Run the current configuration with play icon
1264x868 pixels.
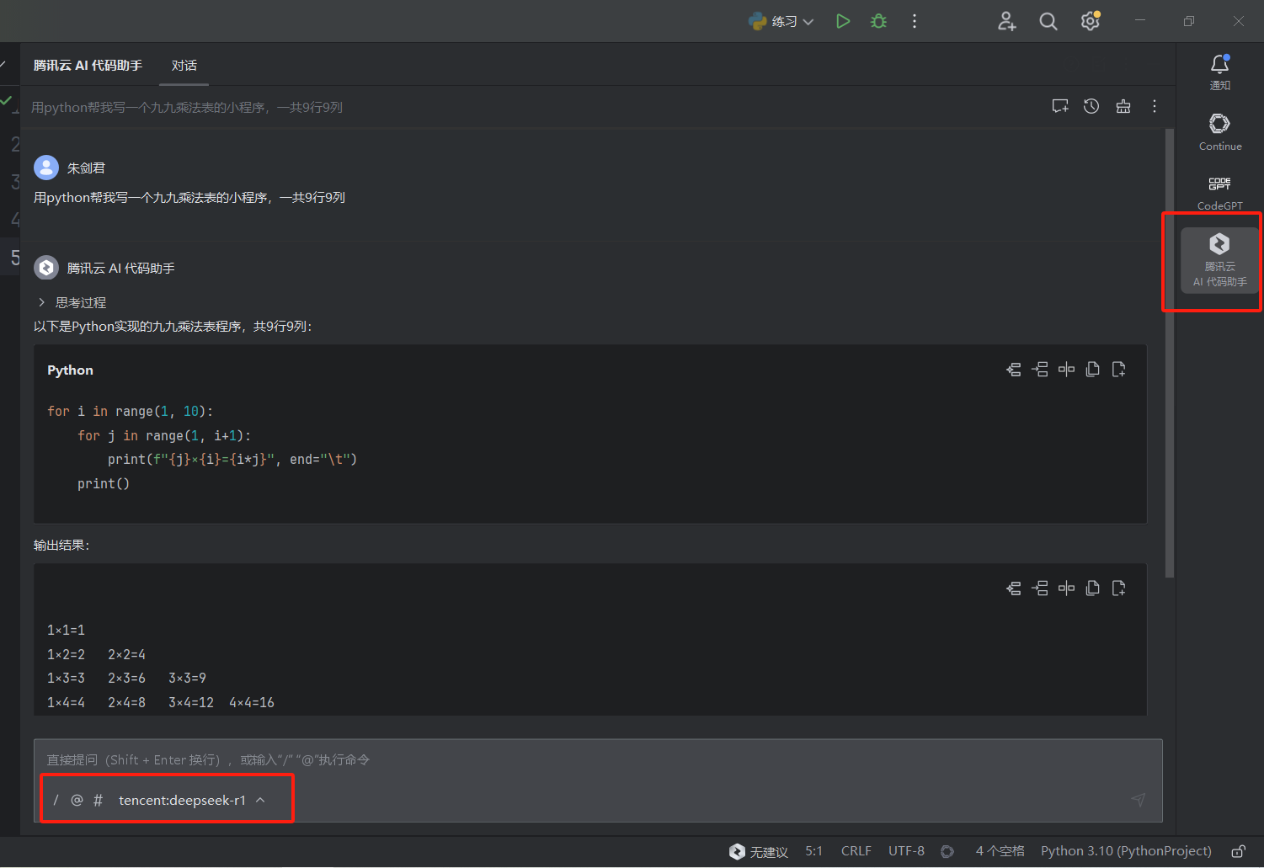[843, 21]
